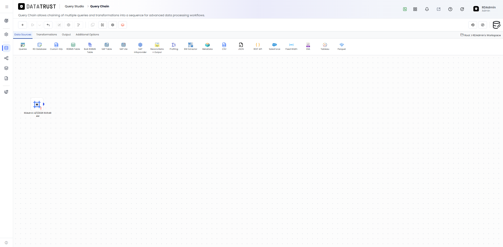
Task: Open the gear settings toolbar button
Action: (x=113, y=25)
